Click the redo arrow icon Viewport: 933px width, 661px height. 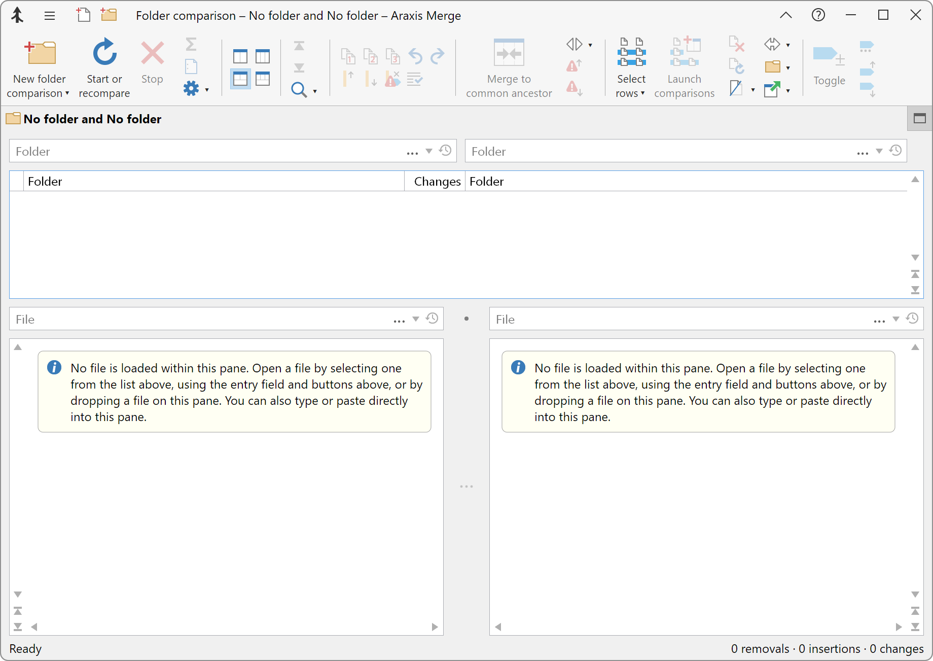click(x=437, y=56)
